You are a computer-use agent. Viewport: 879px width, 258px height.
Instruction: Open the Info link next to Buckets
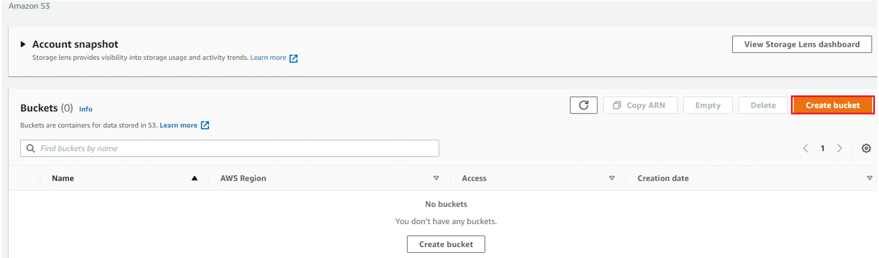(x=85, y=109)
